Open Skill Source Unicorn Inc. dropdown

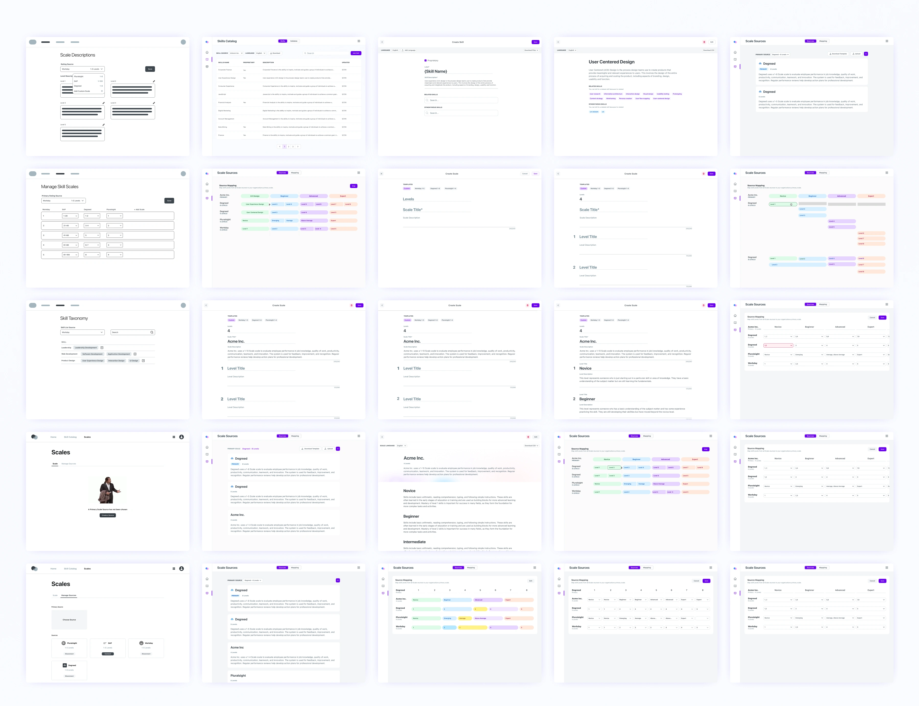(x=237, y=53)
